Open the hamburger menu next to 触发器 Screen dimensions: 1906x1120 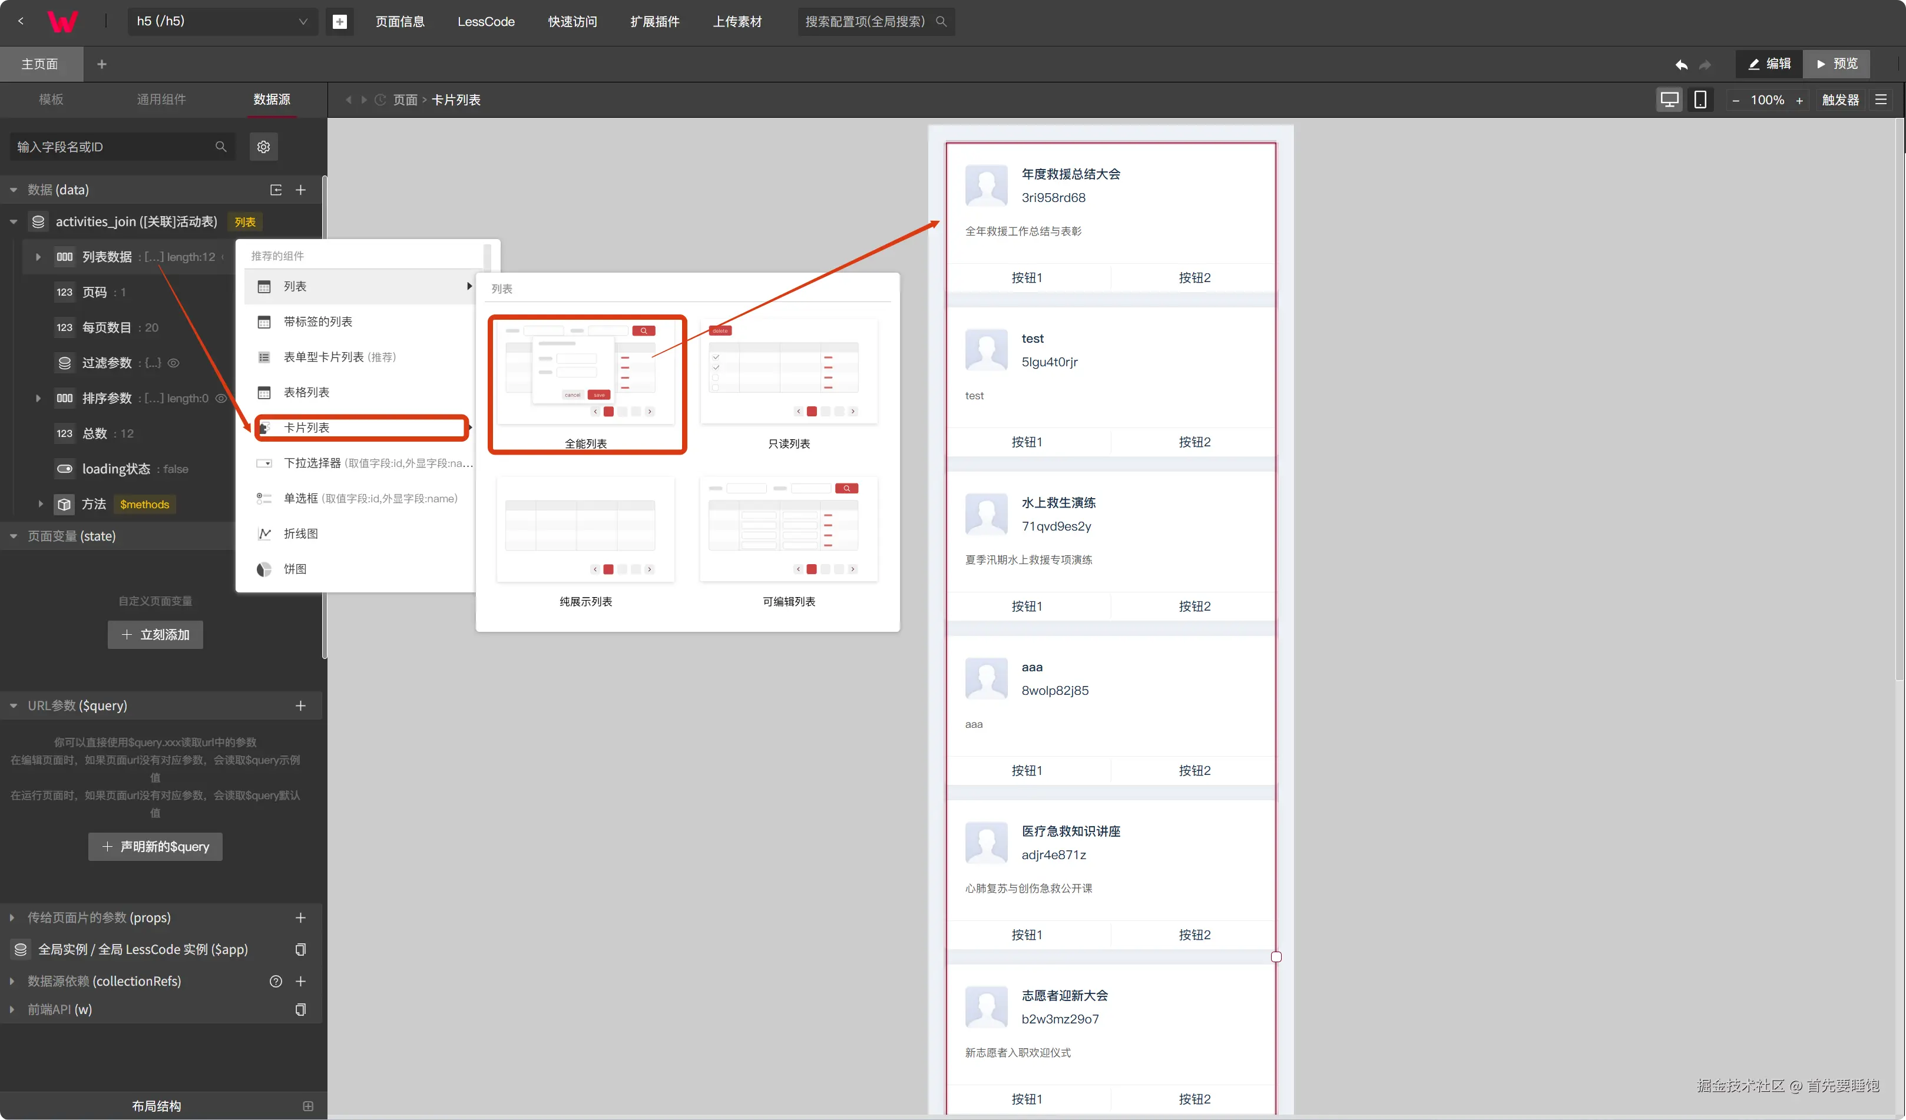tap(1881, 100)
